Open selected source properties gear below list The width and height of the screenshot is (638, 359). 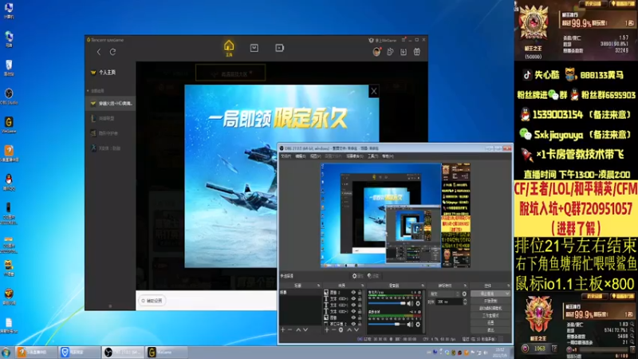(x=341, y=329)
